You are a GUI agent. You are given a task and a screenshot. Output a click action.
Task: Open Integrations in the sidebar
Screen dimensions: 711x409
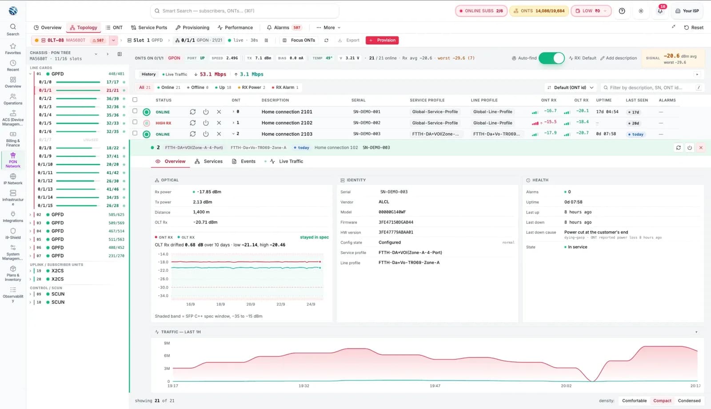13,217
